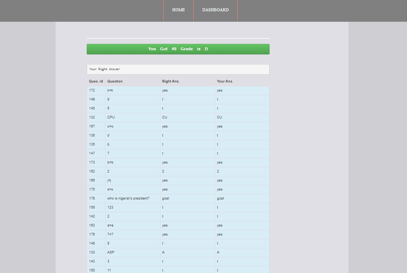Open the HOME navigation link
This screenshot has width=407, height=273.
[178, 10]
